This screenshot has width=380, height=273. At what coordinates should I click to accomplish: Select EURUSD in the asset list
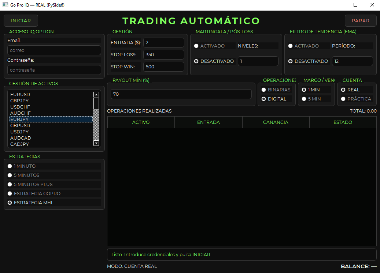51,94
